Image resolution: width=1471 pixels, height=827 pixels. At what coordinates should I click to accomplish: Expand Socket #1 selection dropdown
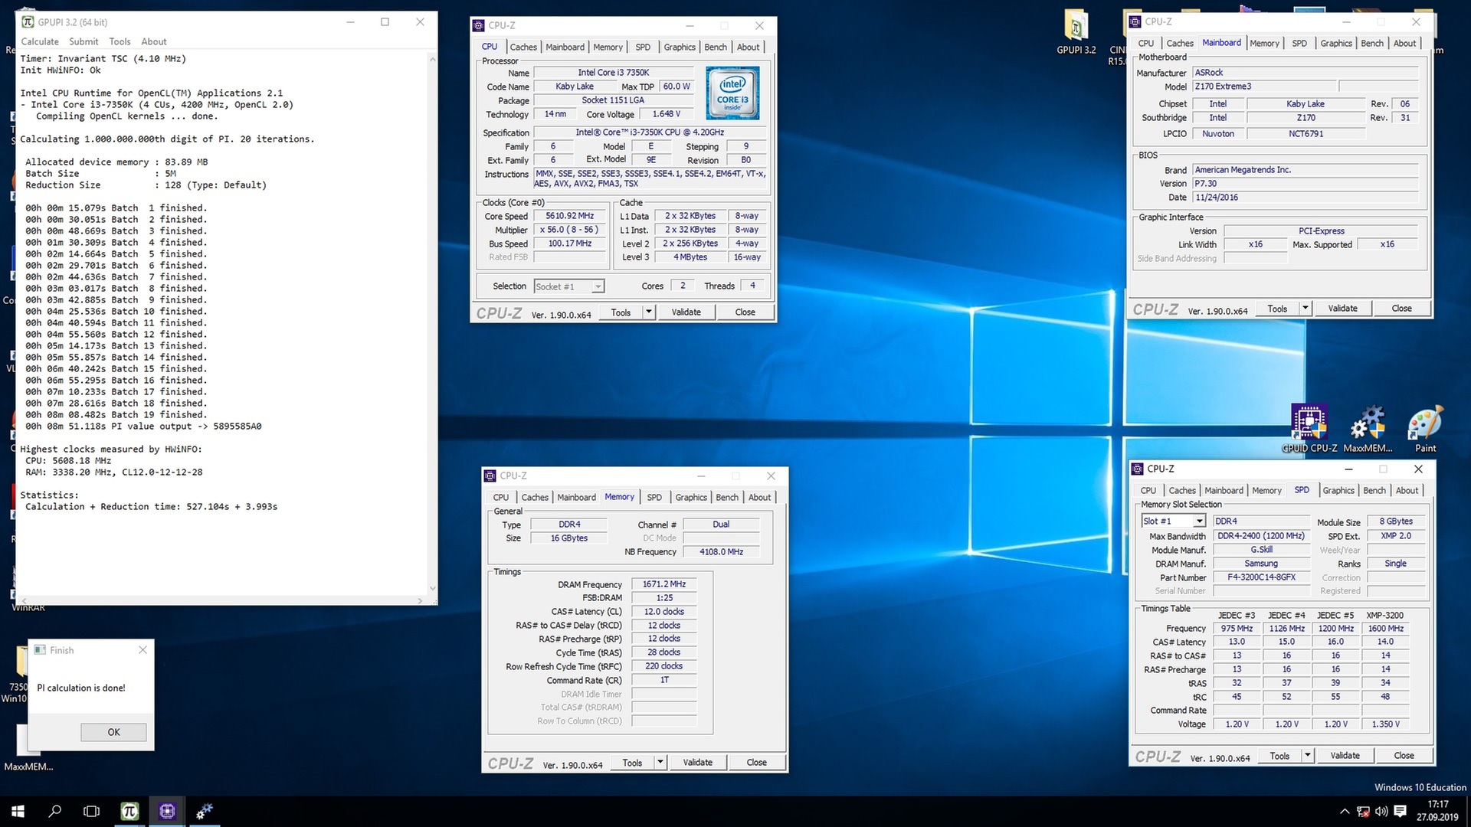pos(598,286)
